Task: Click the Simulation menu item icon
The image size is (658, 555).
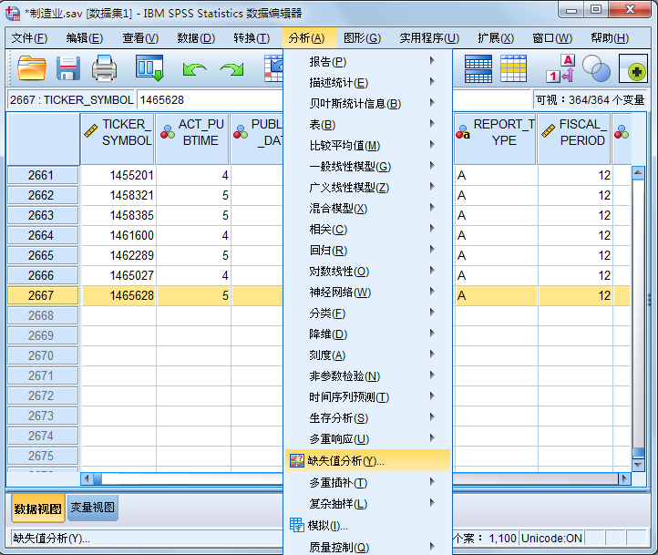Action: [297, 525]
